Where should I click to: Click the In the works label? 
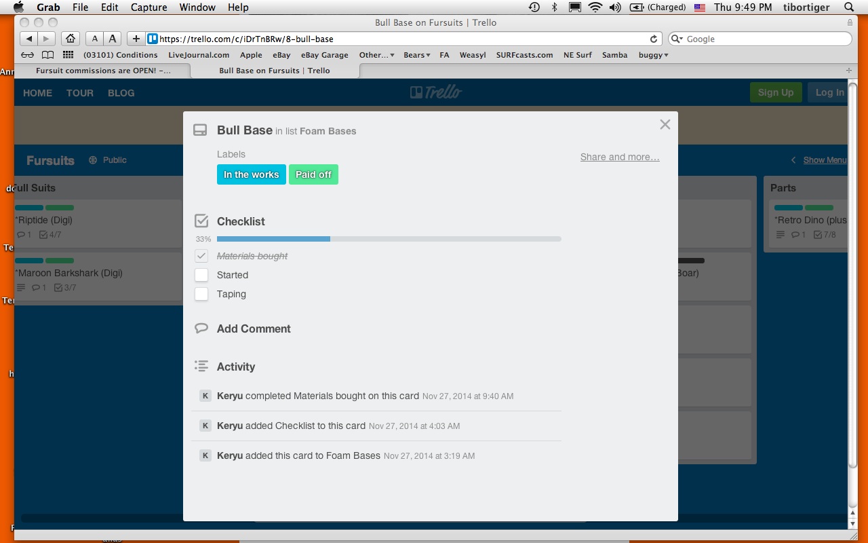point(251,174)
